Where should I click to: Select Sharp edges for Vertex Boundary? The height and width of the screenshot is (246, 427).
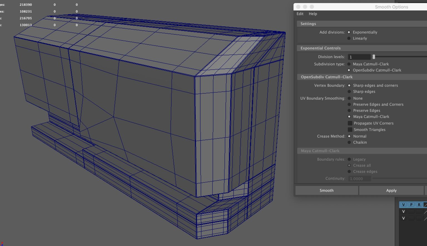[x=349, y=92]
